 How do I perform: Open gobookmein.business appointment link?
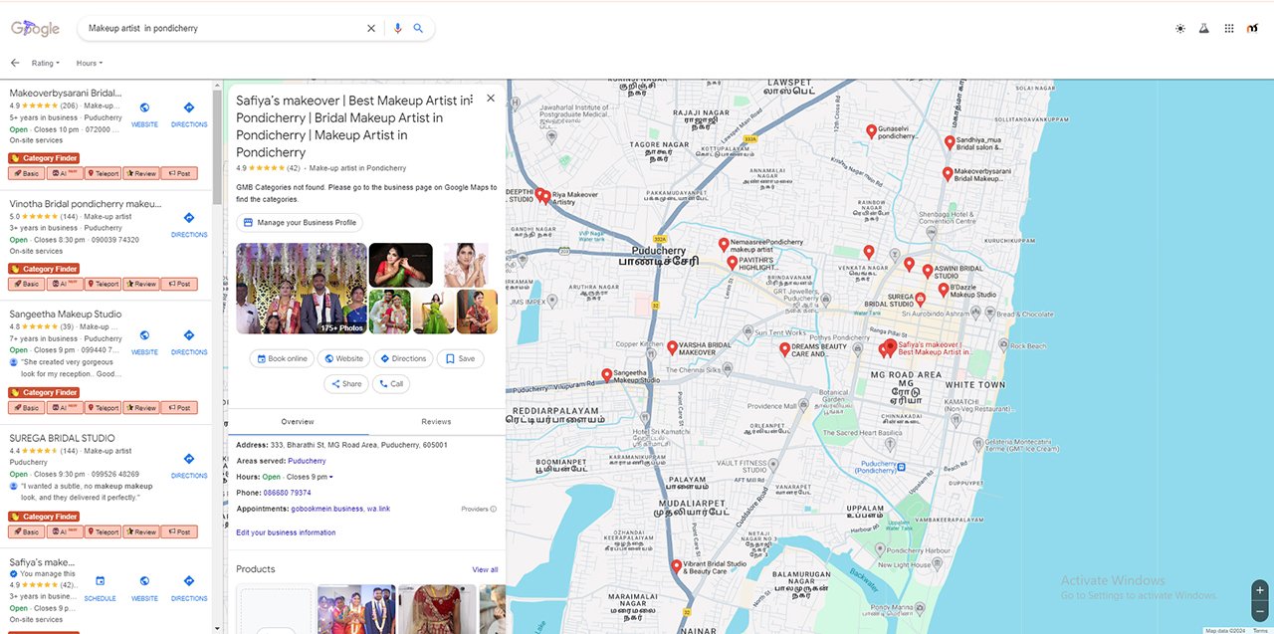[x=327, y=509]
